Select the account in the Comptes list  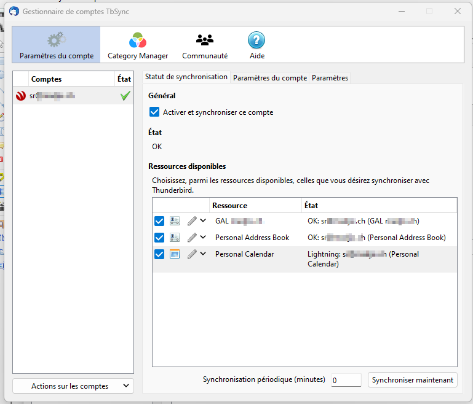click(x=68, y=96)
